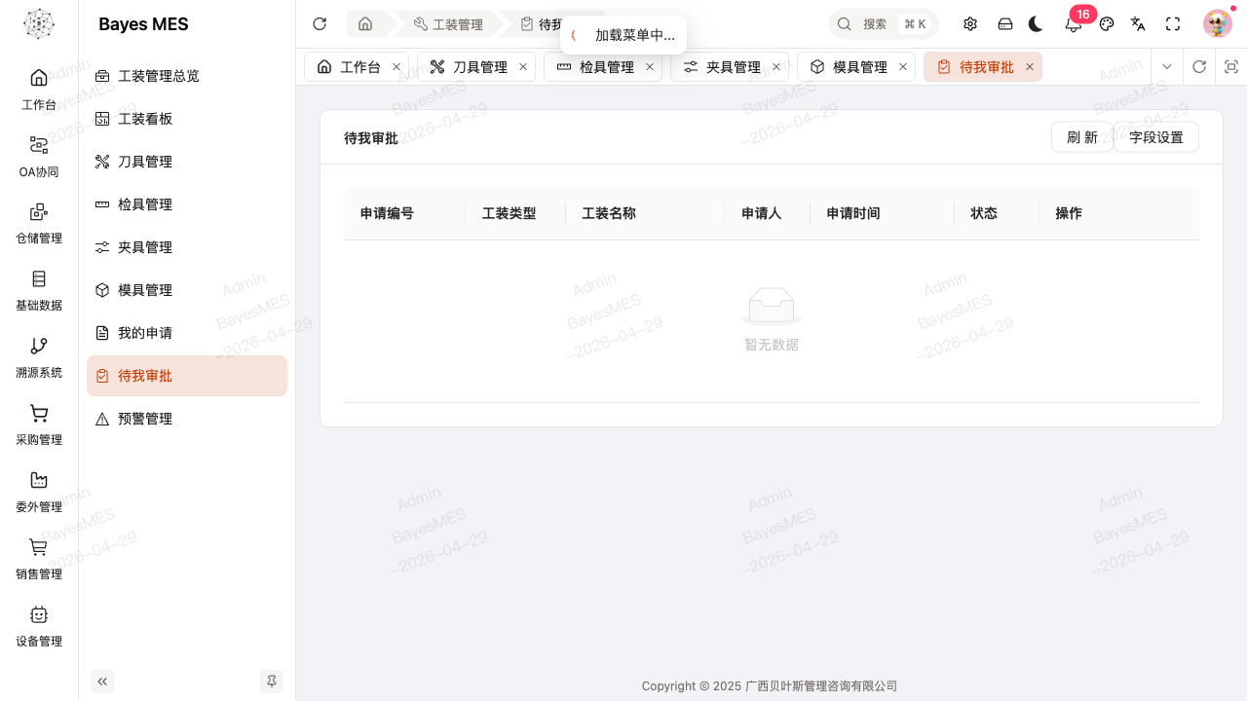Open 设备管理 module
The image size is (1247, 701).
(39, 626)
